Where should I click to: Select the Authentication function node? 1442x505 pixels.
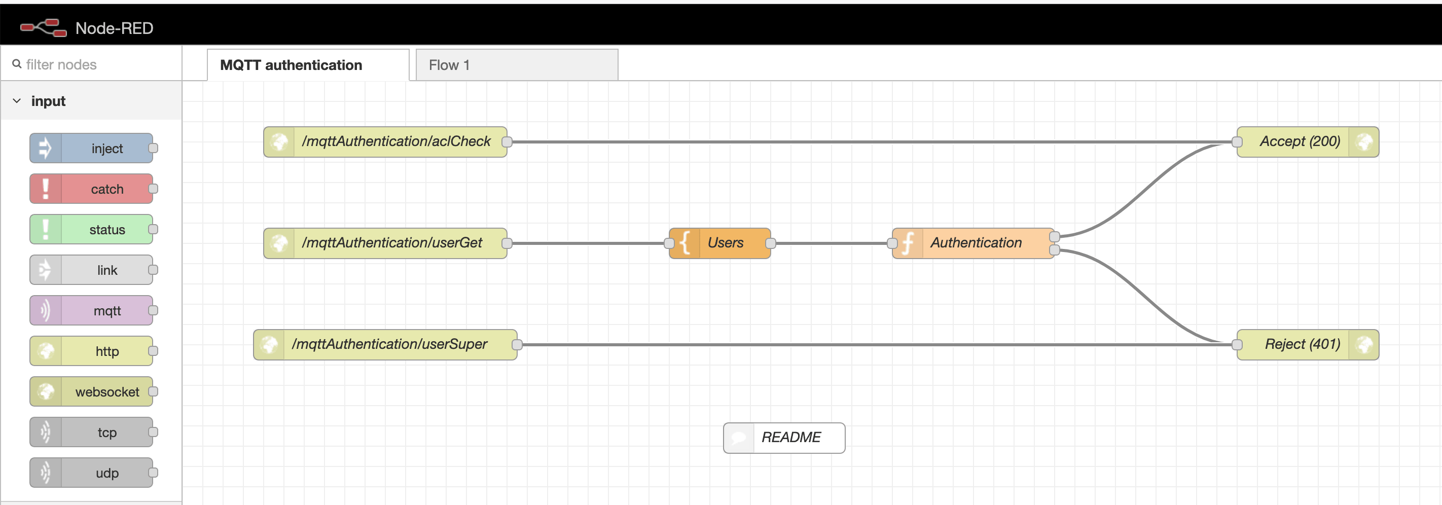coord(973,243)
